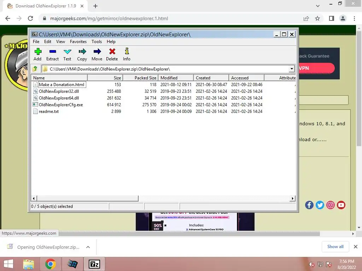This screenshot has width=362, height=271.
Task: Click the 7-Zip right scroll arrow
Action: [292, 198]
